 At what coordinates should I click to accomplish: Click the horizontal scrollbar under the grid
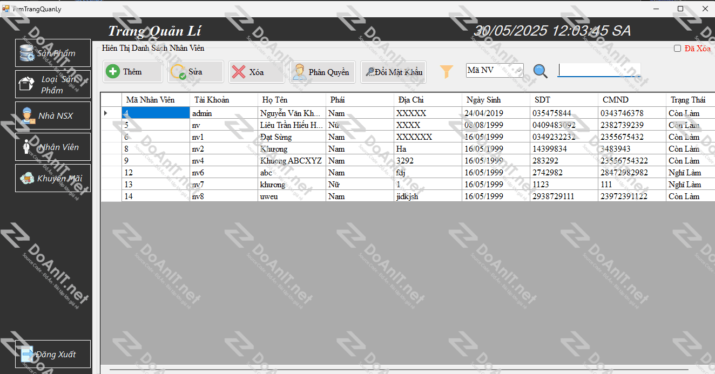399,370
